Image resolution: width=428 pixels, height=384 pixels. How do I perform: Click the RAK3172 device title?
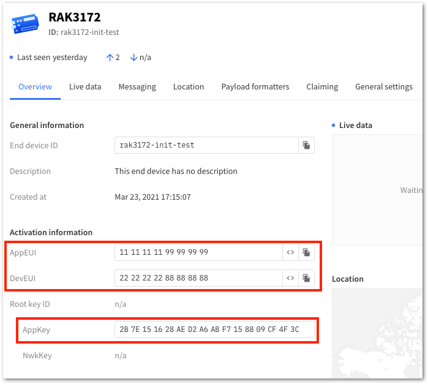tap(75, 17)
